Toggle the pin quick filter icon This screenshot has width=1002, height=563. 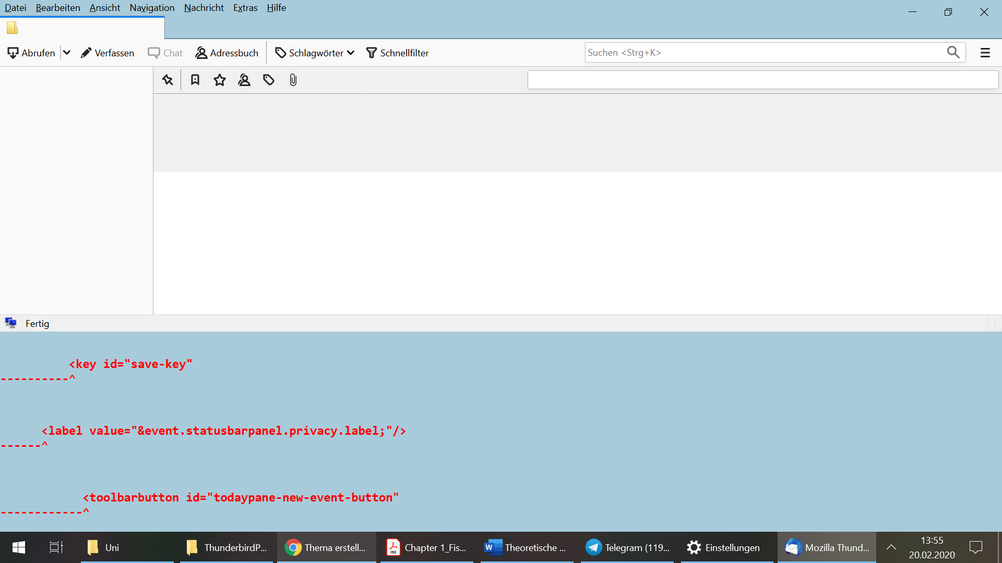click(x=168, y=80)
